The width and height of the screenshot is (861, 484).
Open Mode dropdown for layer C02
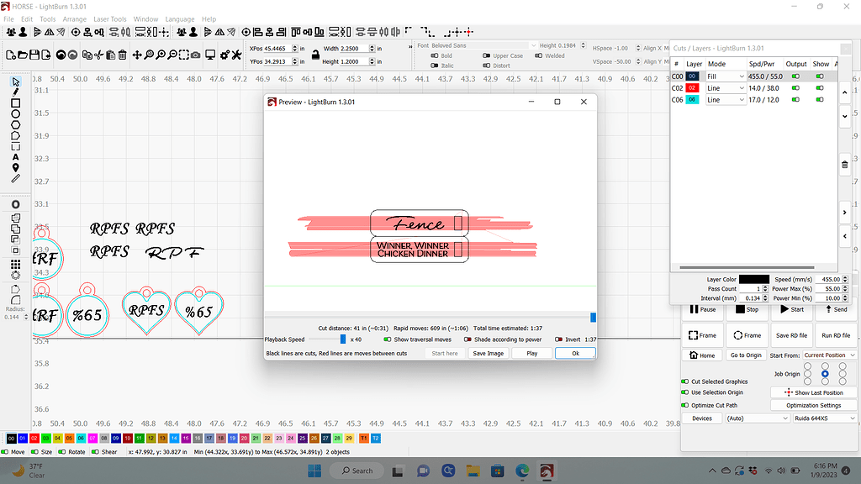tap(726, 87)
